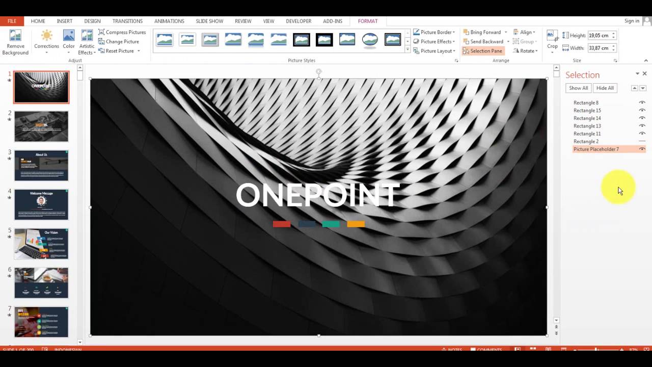Image resolution: width=652 pixels, height=367 pixels.
Task: Switch to the INSERT tab
Action: click(x=65, y=21)
